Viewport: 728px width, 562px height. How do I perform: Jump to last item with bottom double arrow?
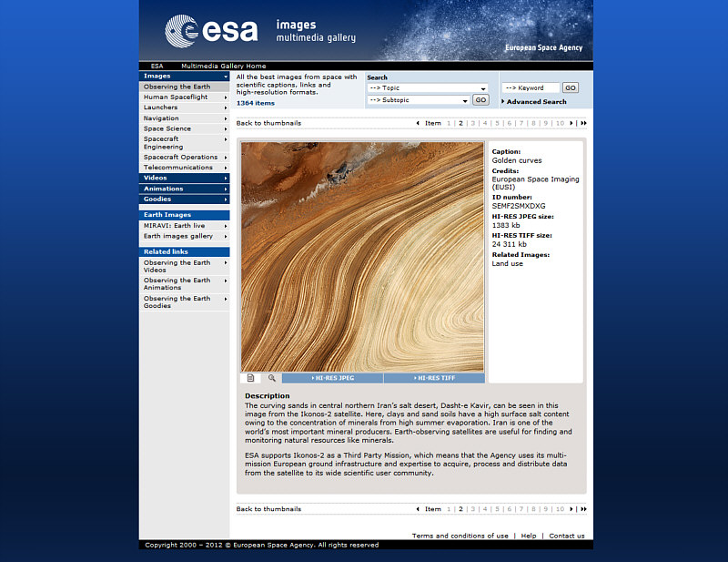583,509
